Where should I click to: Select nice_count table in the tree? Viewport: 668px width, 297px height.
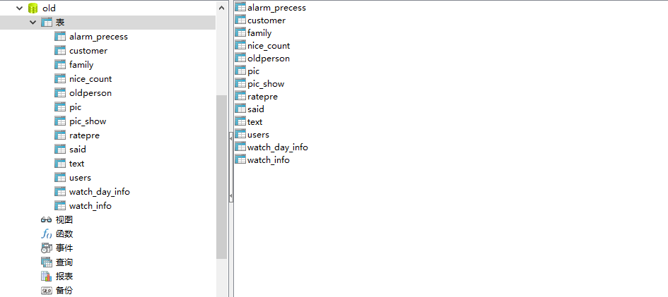[90, 78]
